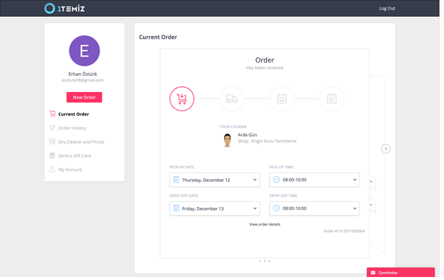Screen dimensions: 444x280
Task: Click the clock icon in drop off time
Action: pyautogui.click(x=277, y=209)
